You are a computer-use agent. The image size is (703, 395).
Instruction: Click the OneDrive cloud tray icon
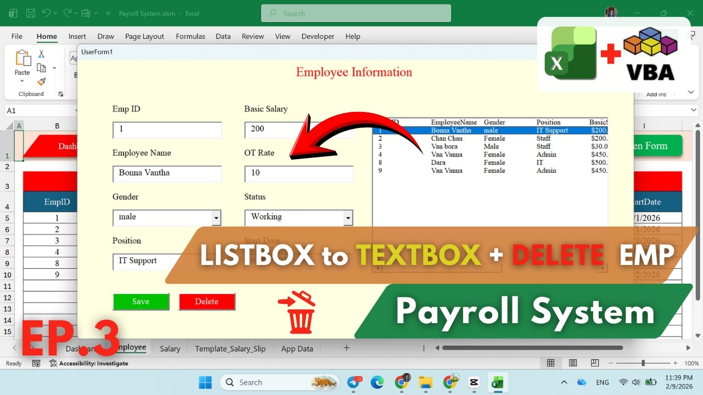tap(582, 382)
